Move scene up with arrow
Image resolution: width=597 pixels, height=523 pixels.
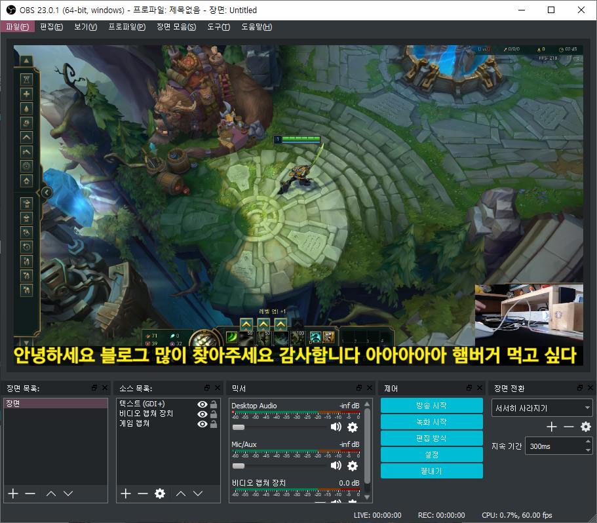tap(51, 494)
